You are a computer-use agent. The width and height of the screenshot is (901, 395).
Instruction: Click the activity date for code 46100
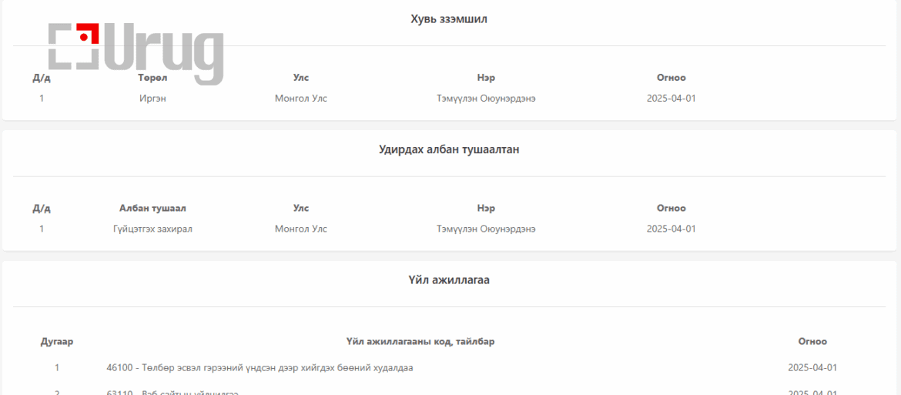pos(812,367)
